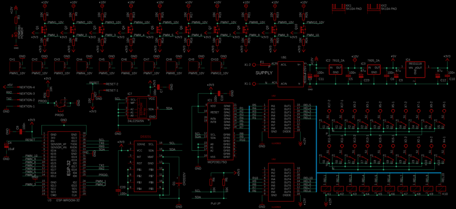Click the PWM10_10V net label near Q10
This screenshot has width=456, height=209.
coord(315,22)
